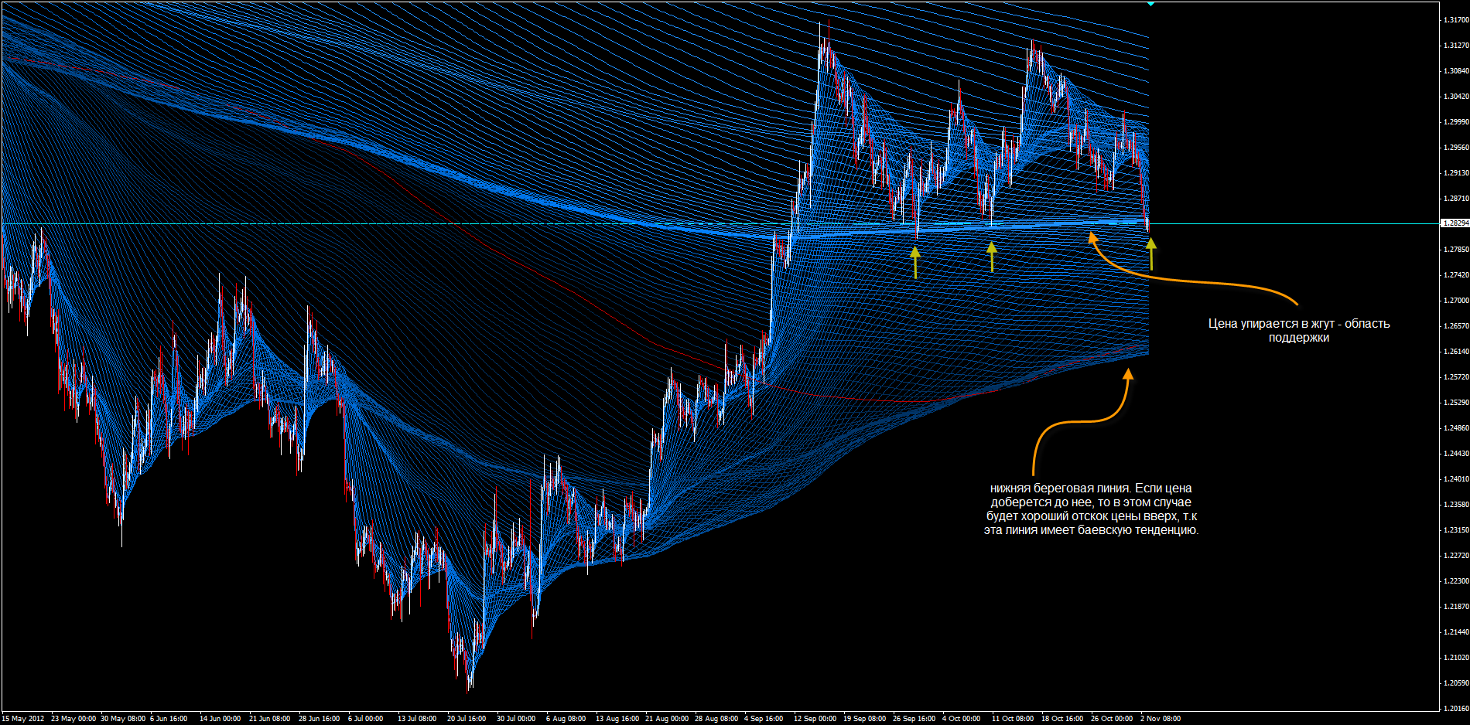Click the 1.29560 price axis label
The image size is (1470, 725).
1456,148
